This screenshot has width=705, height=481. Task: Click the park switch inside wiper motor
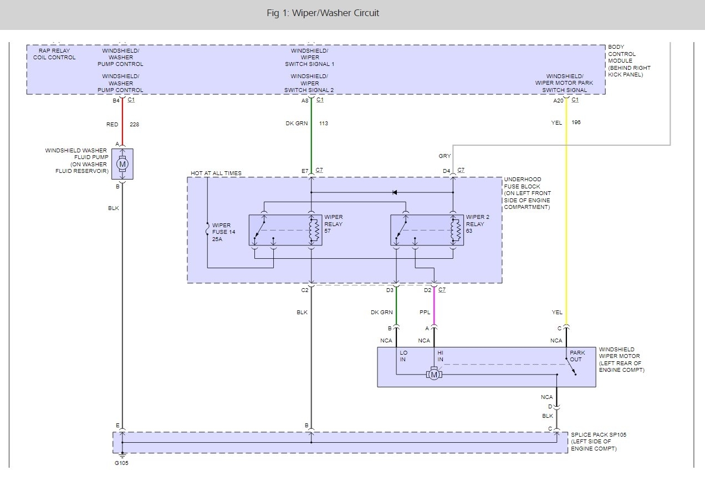(571, 367)
